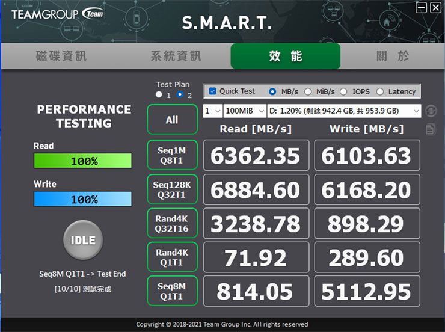Viewport: 445px width, 332px height.
Task: Select the MiB/s unit radio button
Action: coord(308,91)
